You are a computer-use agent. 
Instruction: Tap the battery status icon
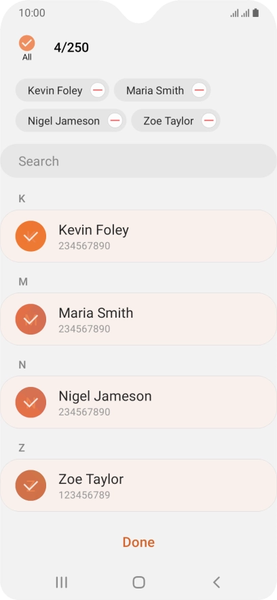point(255,13)
